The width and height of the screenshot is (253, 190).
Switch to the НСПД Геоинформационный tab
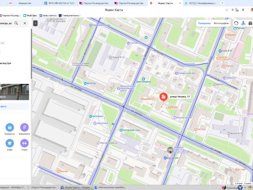pos(200,3)
